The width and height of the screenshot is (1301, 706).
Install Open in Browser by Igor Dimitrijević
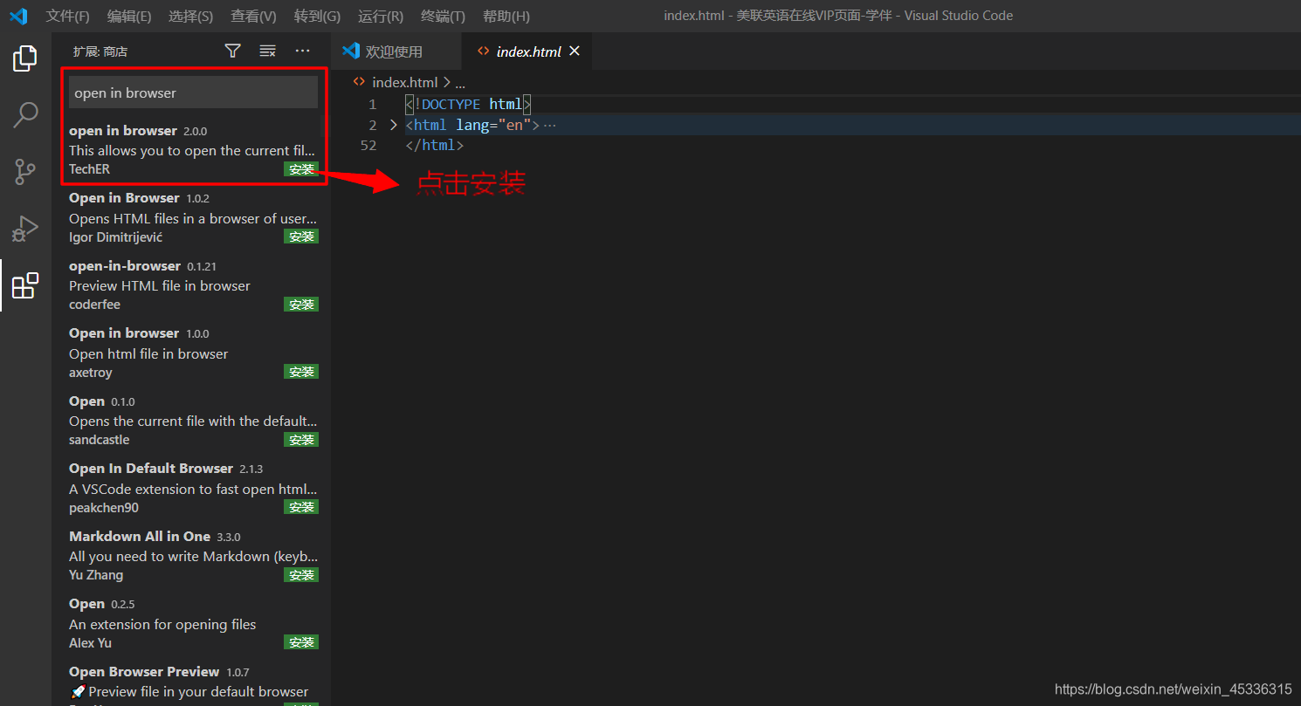[301, 236]
